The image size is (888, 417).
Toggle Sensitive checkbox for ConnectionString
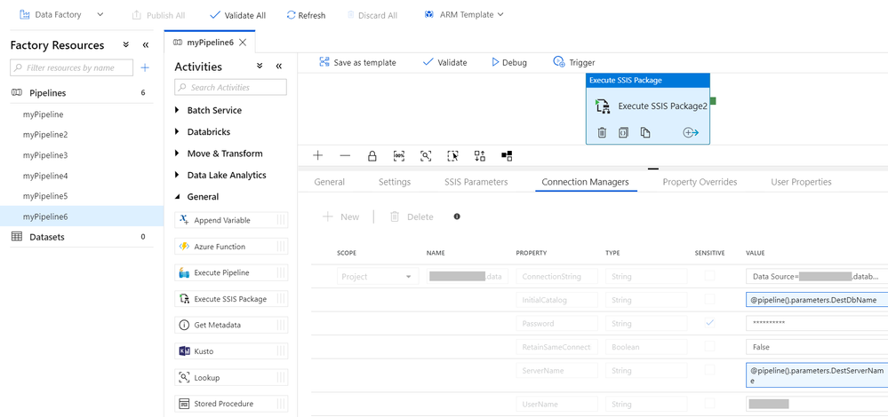coord(709,276)
